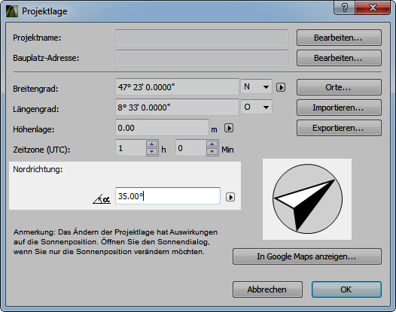The image size is (396, 312).
Task: Click the north arrow compass graphic
Action: coord(307,199)
